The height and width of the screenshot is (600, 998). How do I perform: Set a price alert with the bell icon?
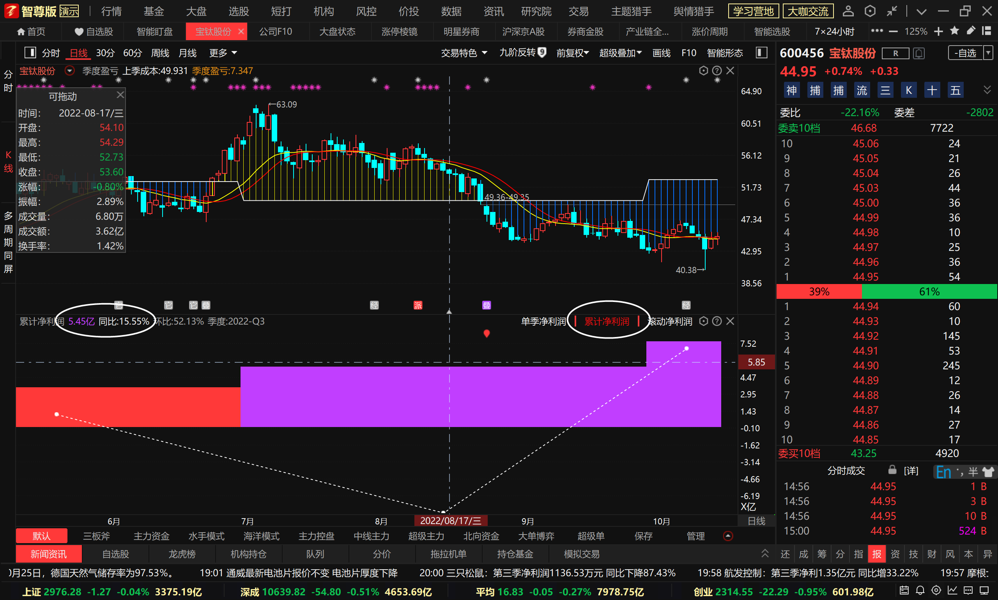click(919, 53)
